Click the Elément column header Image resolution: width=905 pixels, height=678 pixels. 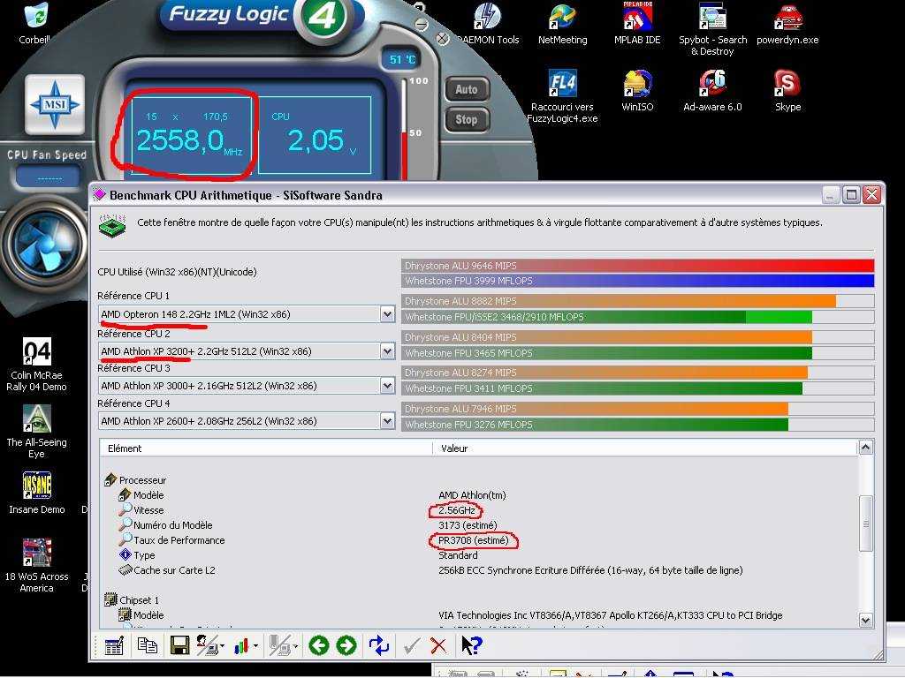[x=266, y=448]
